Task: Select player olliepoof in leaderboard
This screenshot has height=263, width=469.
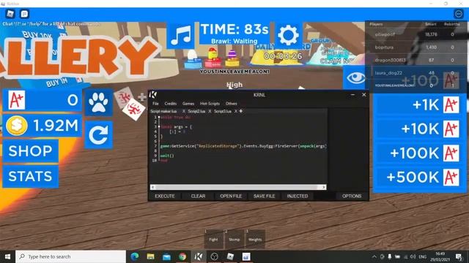Action: coord(416,34)
